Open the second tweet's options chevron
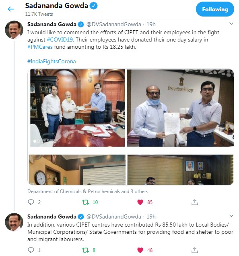The width and height of the screenshot is (239, 256). [231, 216]
